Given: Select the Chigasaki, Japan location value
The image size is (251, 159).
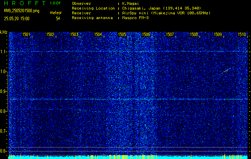Looking at the screenshot, I should (x=161, y=8).
